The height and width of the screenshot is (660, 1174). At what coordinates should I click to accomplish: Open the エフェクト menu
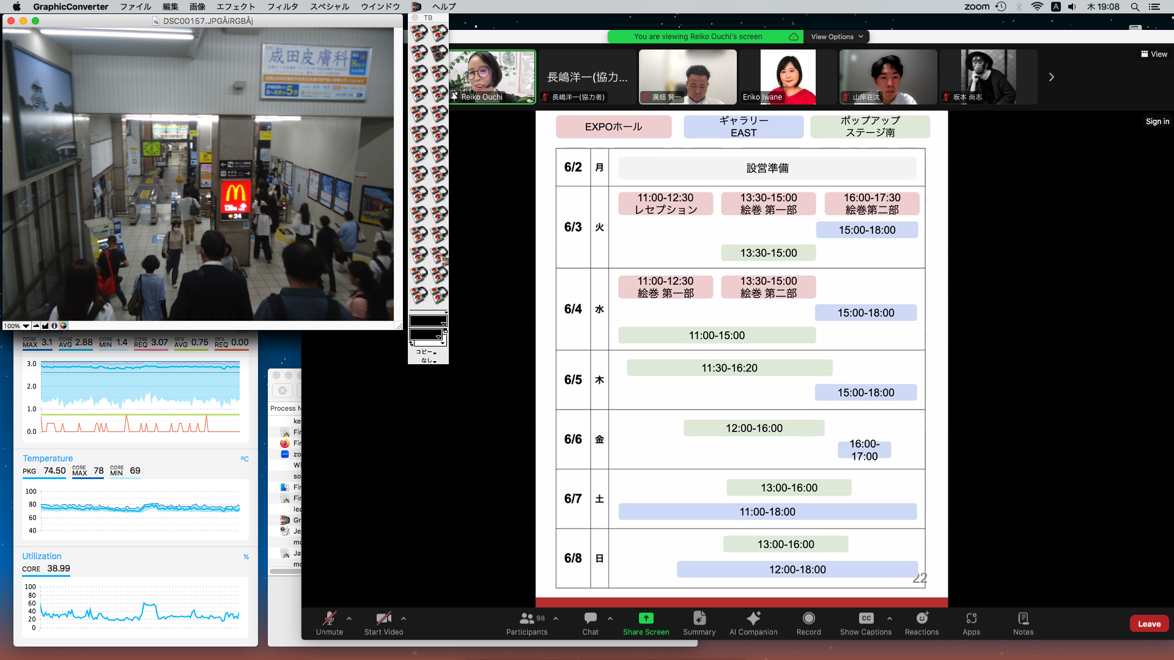(x=235, y=7)
